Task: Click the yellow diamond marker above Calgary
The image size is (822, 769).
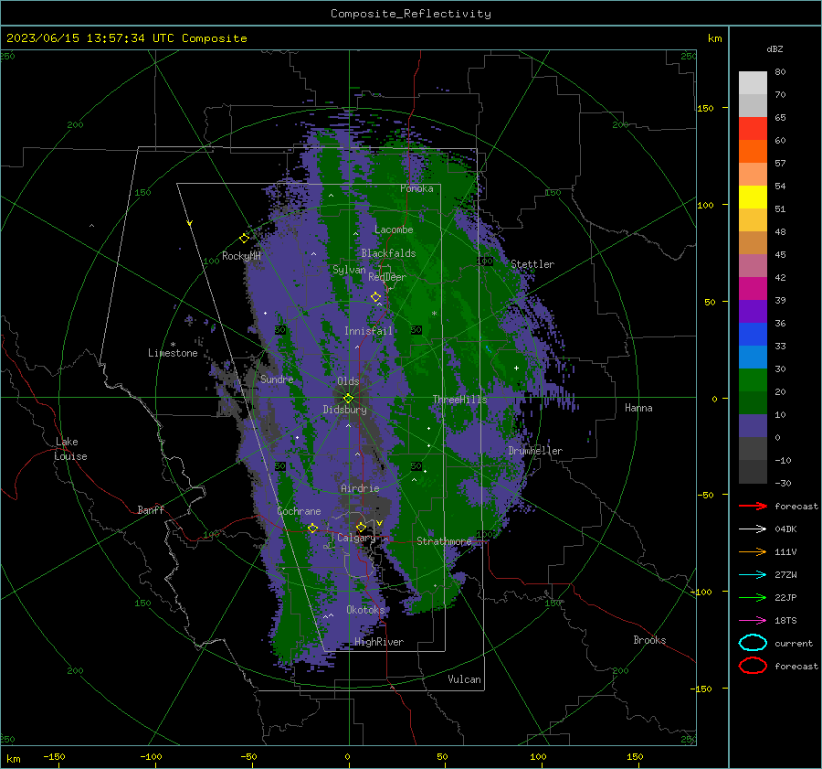Action: pos(361,527)
